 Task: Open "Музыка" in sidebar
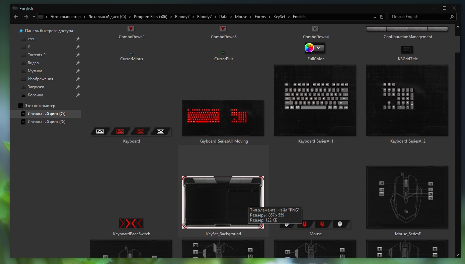pos(35,71)
